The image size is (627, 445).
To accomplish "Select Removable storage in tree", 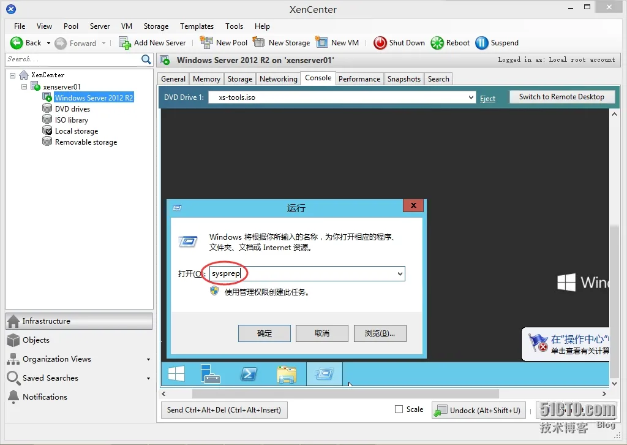I will [x=86, y=142].
